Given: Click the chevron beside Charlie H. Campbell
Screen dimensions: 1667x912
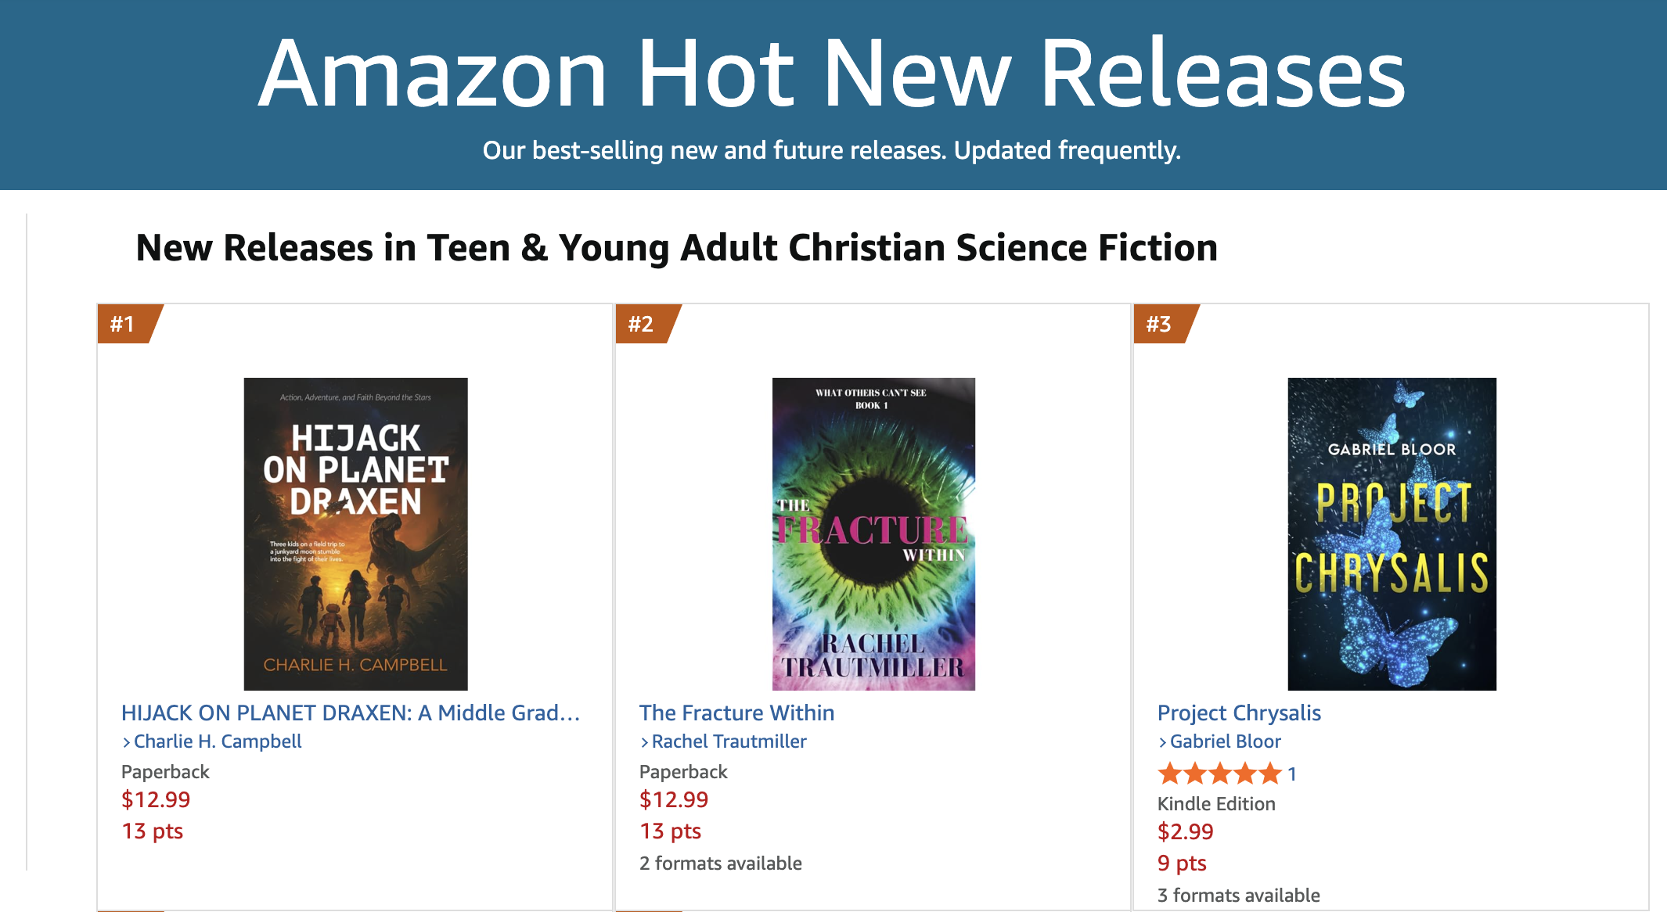Looking at the screenshot, I should coord(127,742).
